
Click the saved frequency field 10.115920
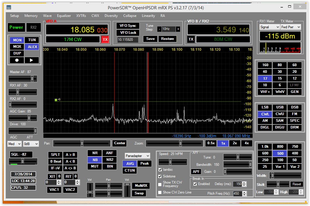click(128, 40)
